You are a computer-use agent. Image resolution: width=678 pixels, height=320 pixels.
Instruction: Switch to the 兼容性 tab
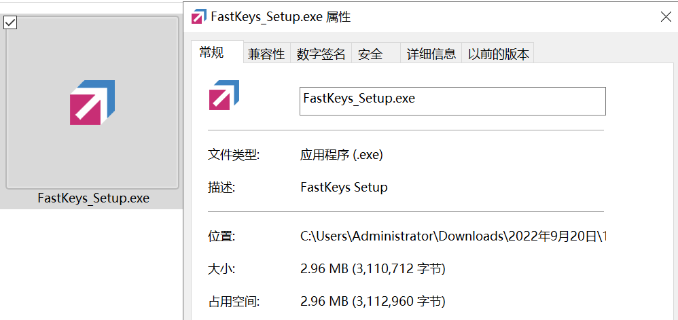[266, 54]
